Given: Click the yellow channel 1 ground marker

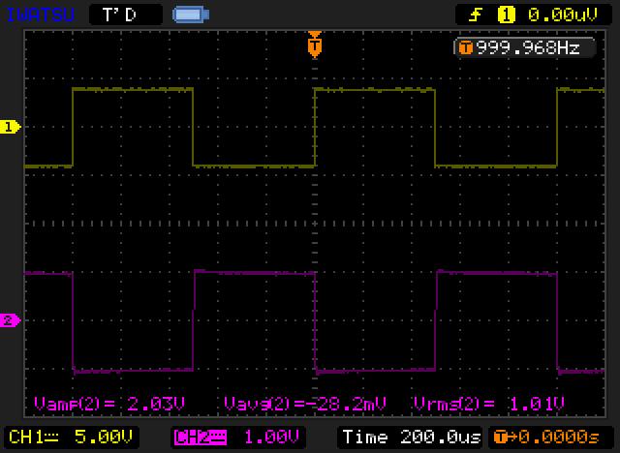Looking at the screenshot, I should (x=11, y=127).
